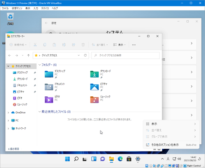The width and height of the screenshot is (205, 168).
Task: Expand the OneDrive tree node
Action: 8,113
